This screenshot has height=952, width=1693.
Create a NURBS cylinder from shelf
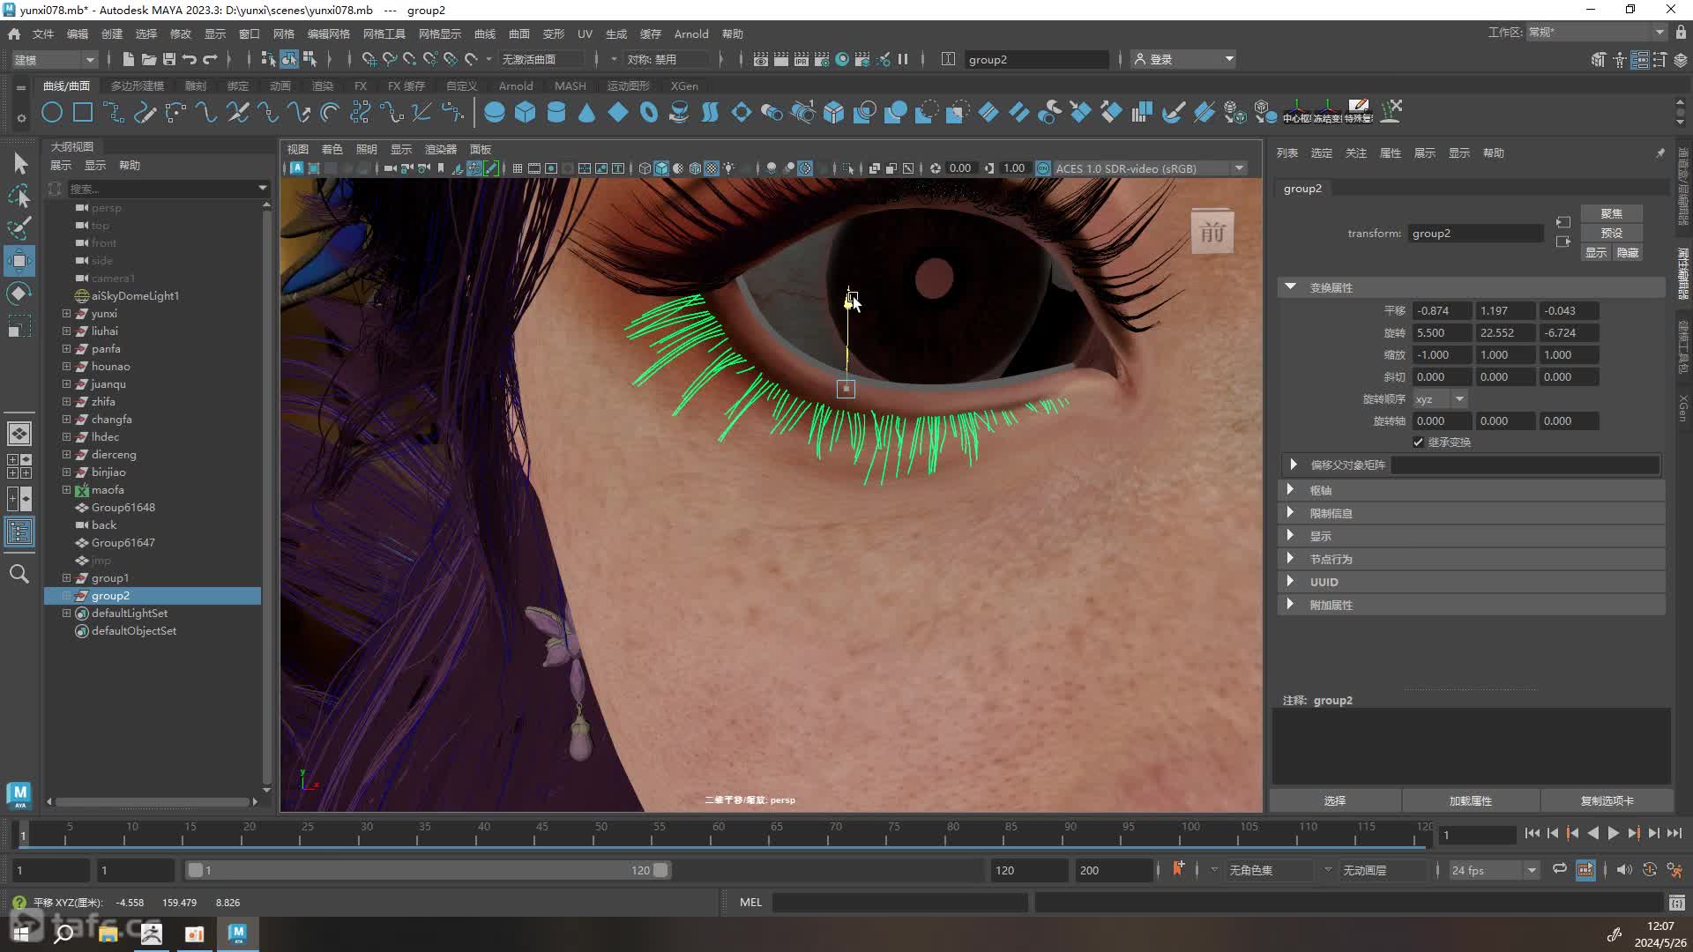556,113
